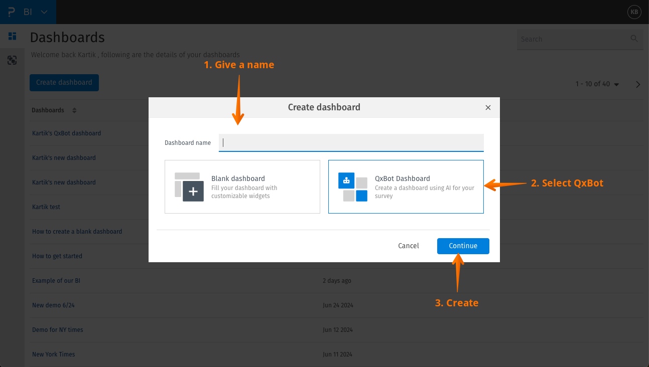The height and width of the screenshot is (367, 649).
Task: Click the QxBot scan icon in the sidebar
Action: click(12, 60)
